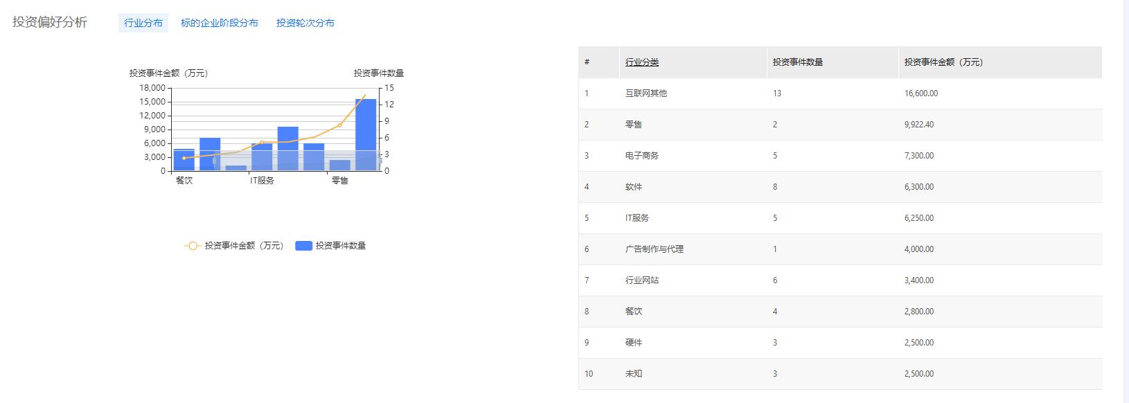The image size is (1129, 403).
Task: Click the line data point above IT服务
Action: click(x=262, y=142)
